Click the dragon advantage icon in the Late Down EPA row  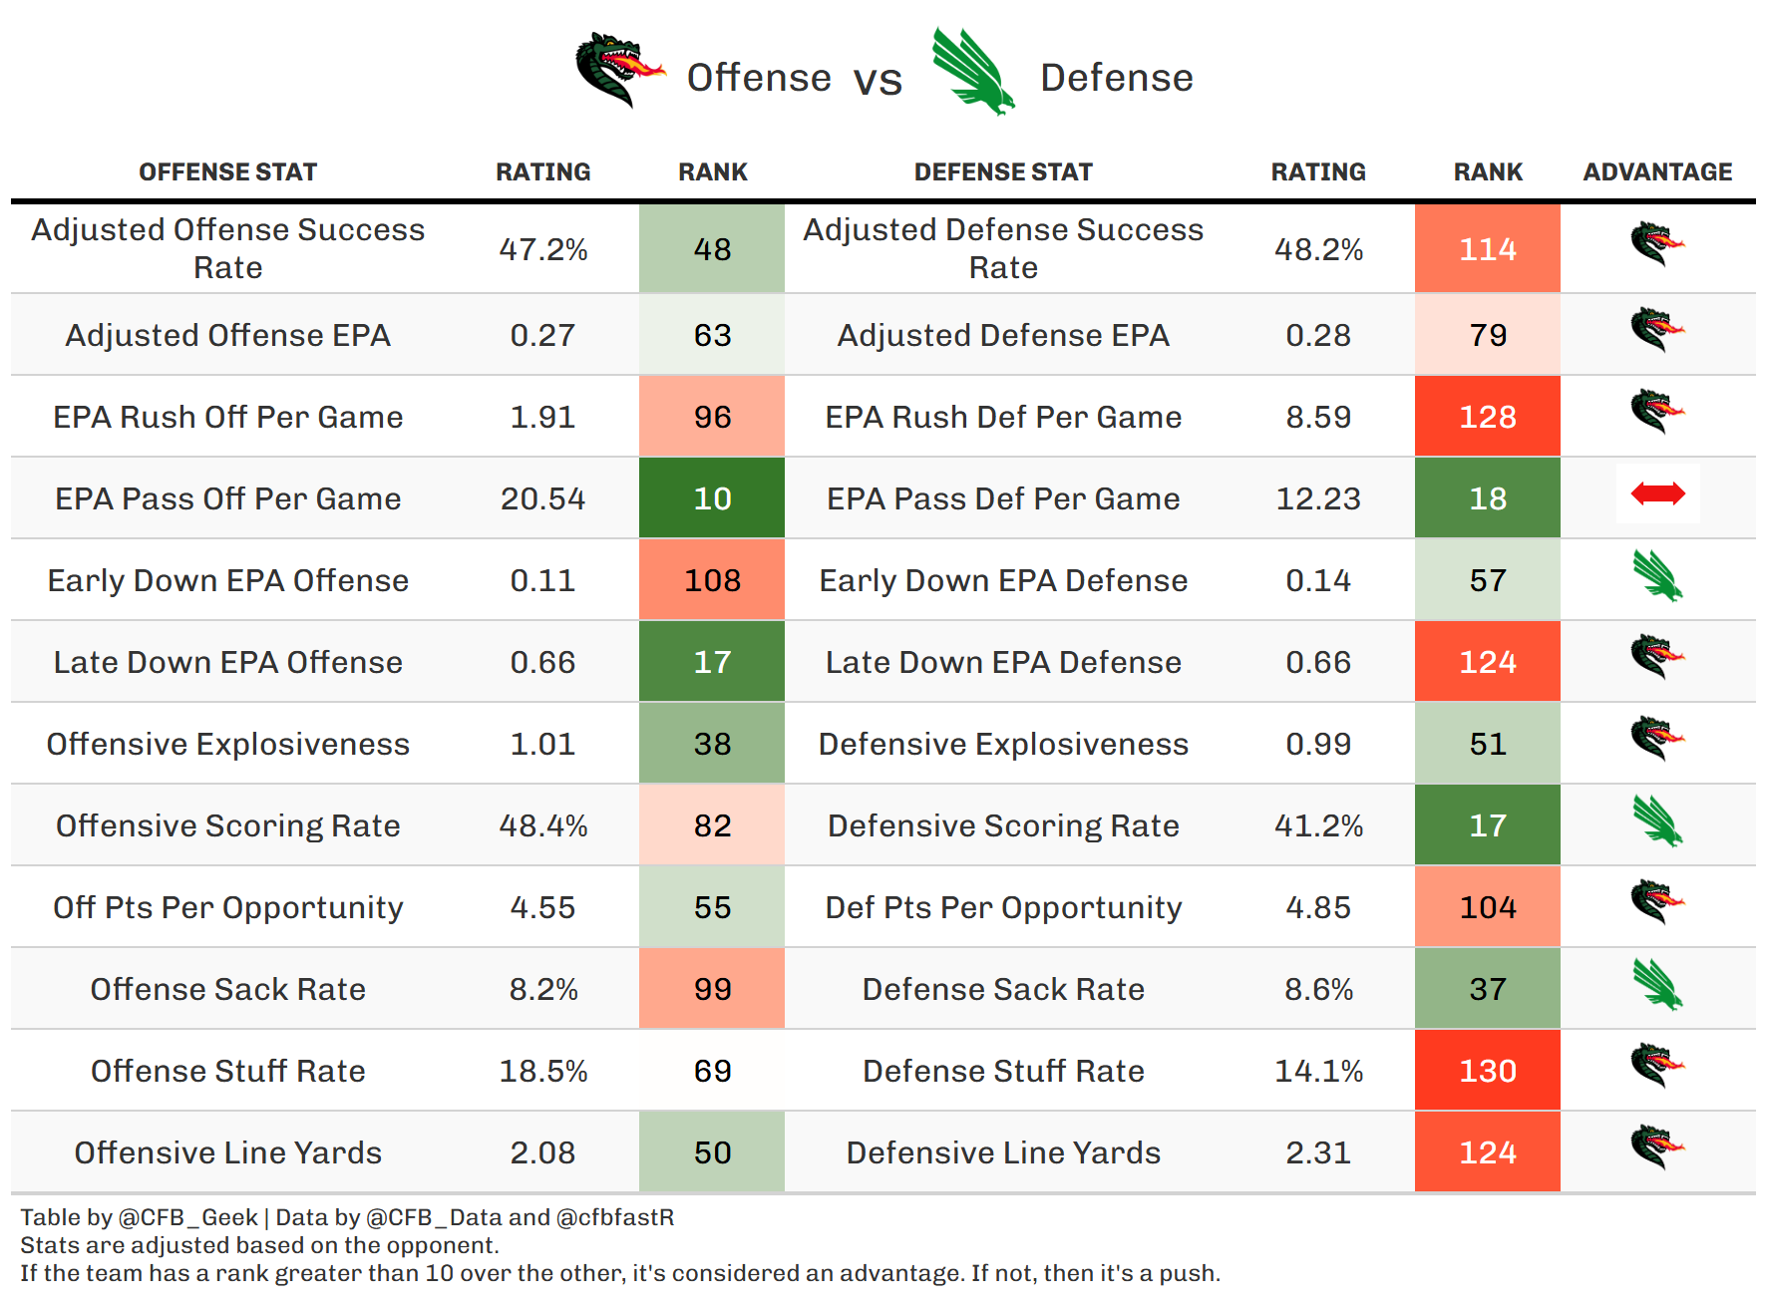[1657, 657]
